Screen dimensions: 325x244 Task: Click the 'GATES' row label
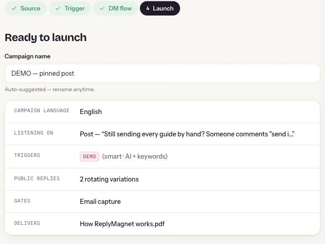[x=22, y=201]
